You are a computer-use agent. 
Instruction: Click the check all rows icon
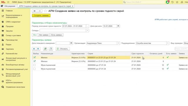pyautogui.click(x=45, y=49)
